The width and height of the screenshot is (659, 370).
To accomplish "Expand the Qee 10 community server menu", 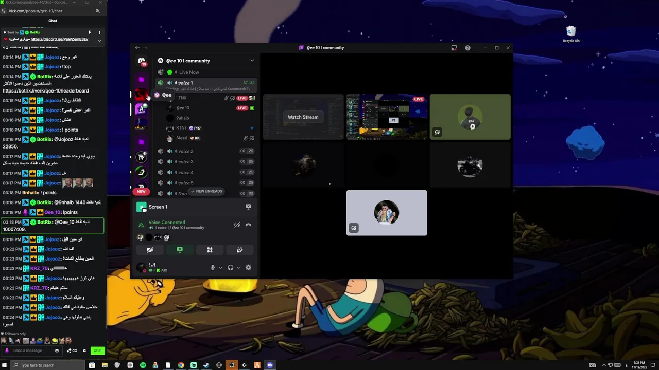I will pyautogui.click(x=252, y=61).
